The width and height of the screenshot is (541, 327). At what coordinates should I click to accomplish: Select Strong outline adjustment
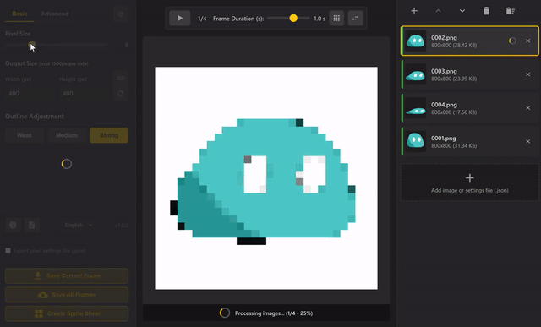click(109, 135)
